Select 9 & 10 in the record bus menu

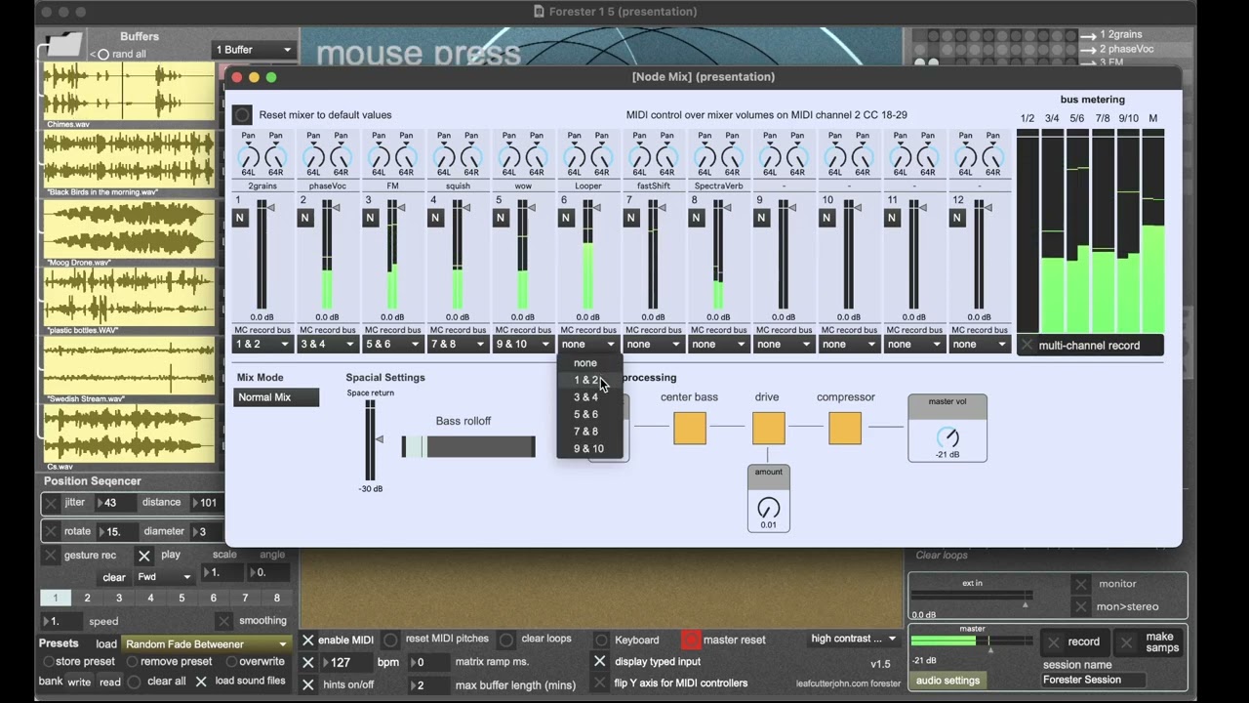[589, 449]
